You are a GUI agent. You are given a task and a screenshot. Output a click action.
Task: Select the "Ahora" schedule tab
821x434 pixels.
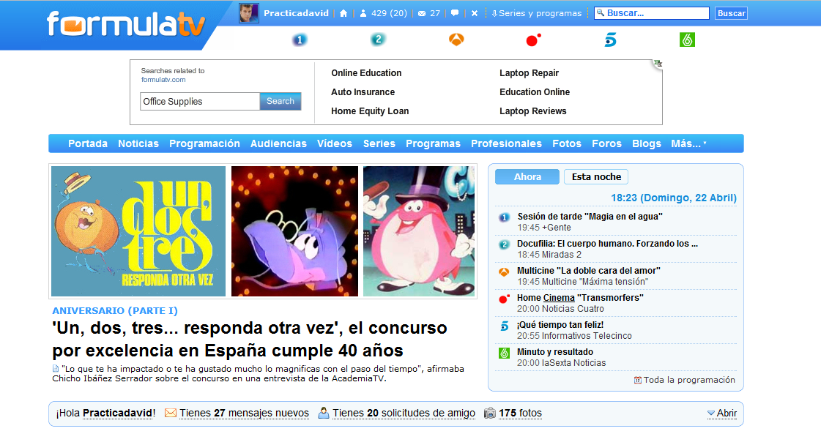527,177
